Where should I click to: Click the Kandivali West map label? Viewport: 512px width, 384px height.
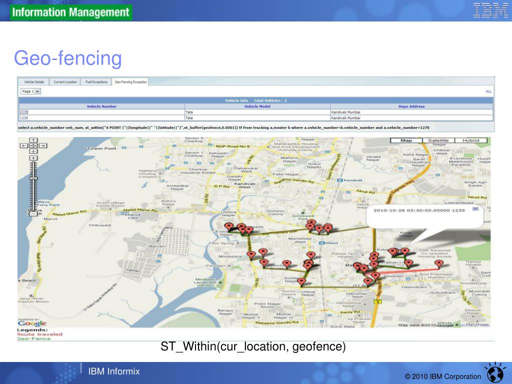[x=244, y=185]
